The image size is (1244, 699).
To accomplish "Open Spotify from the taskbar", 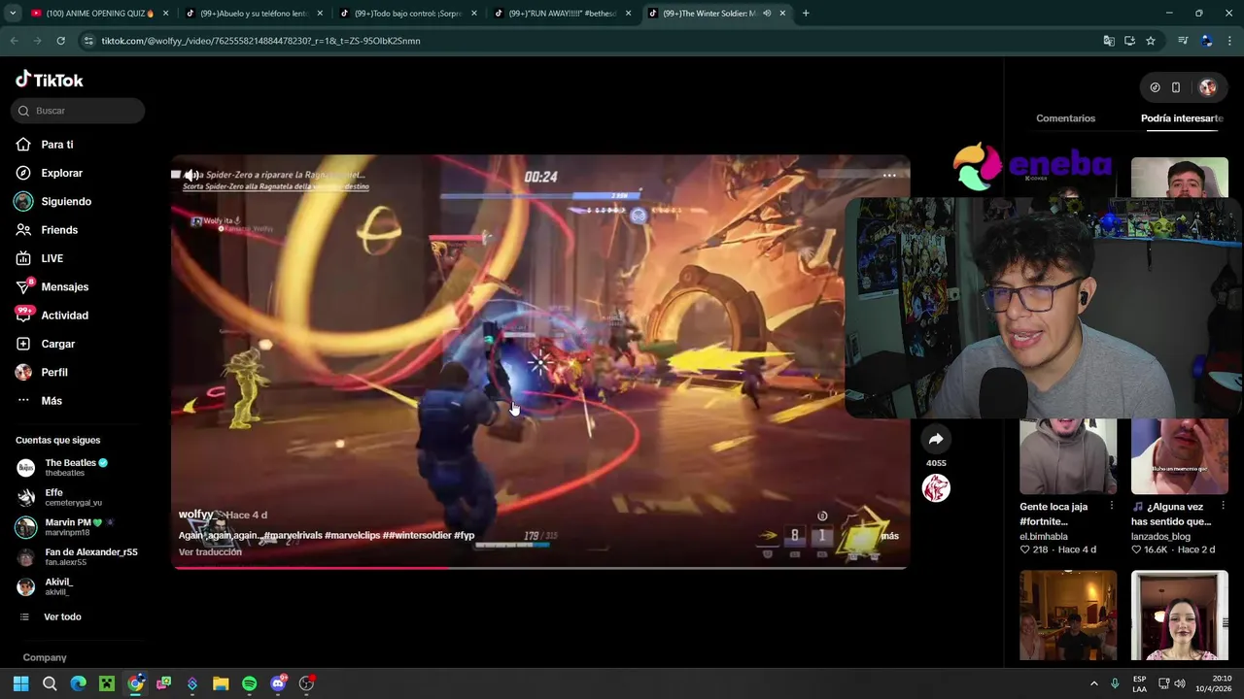I will click(x=249, y=683).
